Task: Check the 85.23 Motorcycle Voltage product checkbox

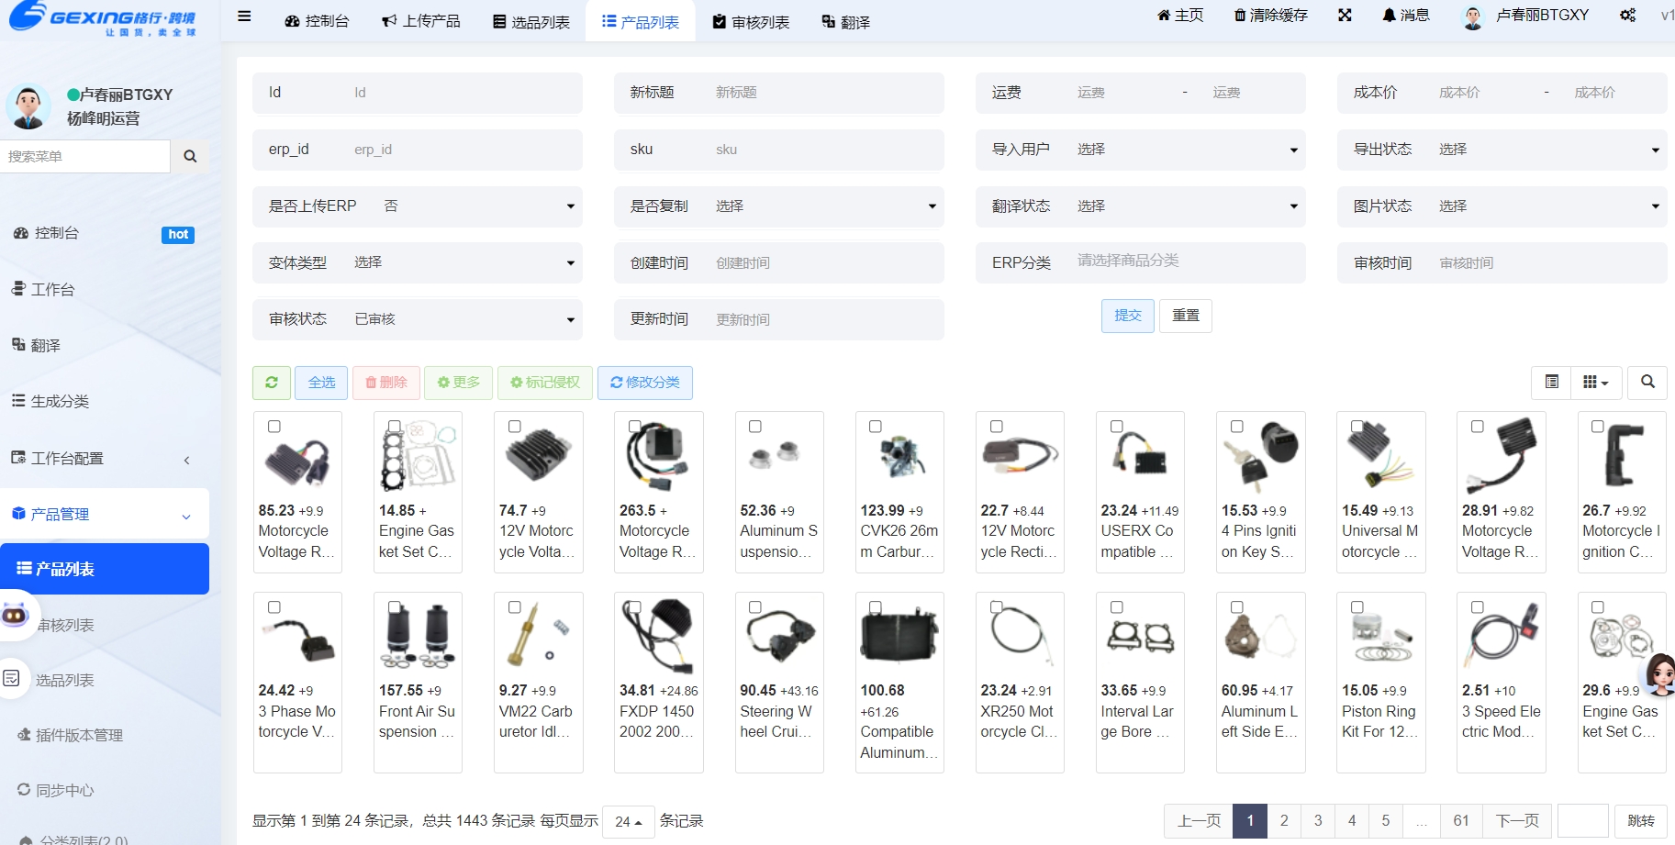Action: pos(274,427)
